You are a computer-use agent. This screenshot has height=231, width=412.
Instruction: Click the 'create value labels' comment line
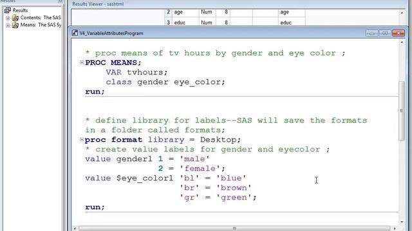(x=207, y=150)
